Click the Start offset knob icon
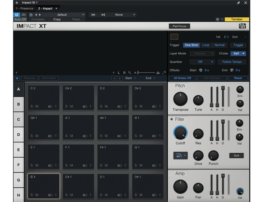The image size is (263, 202). [201, 70]
